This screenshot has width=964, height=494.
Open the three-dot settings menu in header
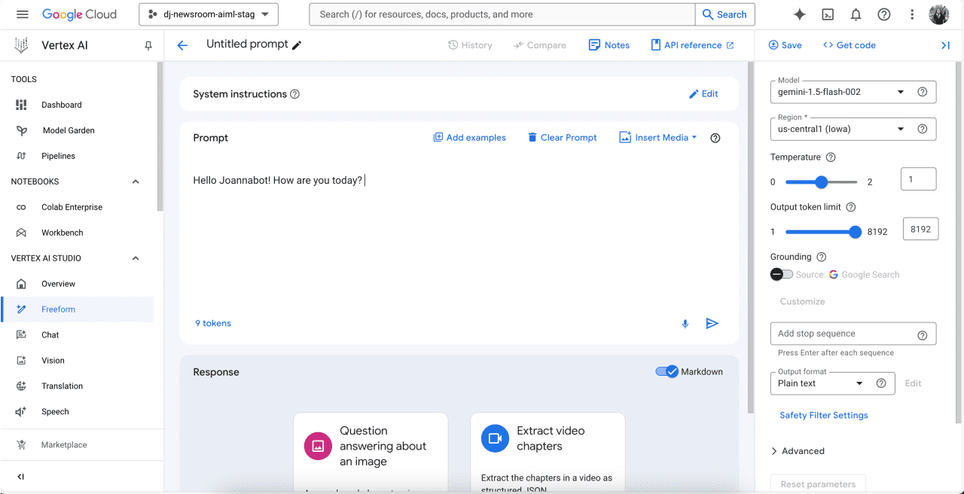click(x=912, y=14)
